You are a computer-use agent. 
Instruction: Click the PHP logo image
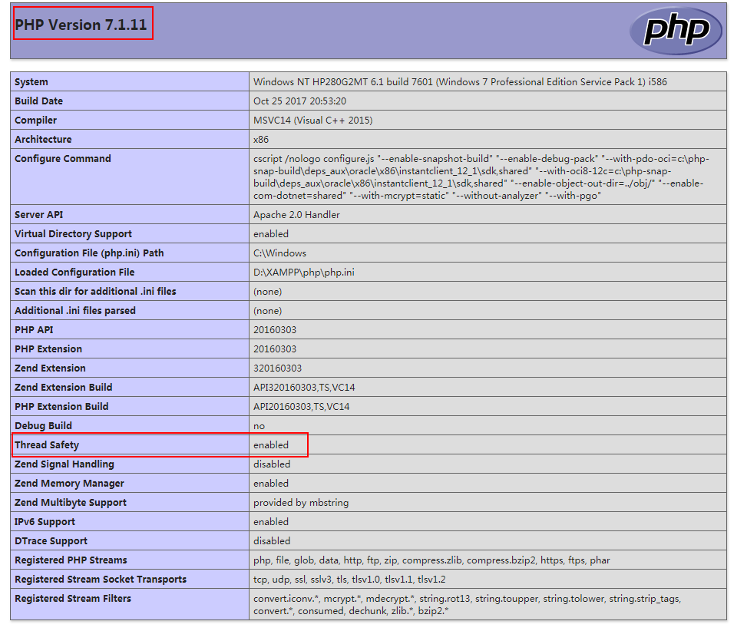click(676, 31)
